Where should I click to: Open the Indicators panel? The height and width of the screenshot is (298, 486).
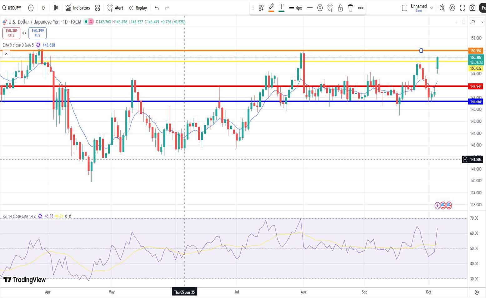(x=78, y=8)
